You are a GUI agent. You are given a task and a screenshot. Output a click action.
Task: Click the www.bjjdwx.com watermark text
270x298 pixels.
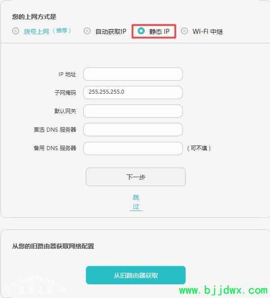(x=223, y=291)
